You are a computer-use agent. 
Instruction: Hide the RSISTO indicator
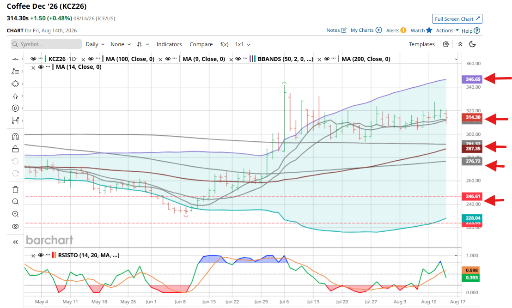click(x=41, y=255)
